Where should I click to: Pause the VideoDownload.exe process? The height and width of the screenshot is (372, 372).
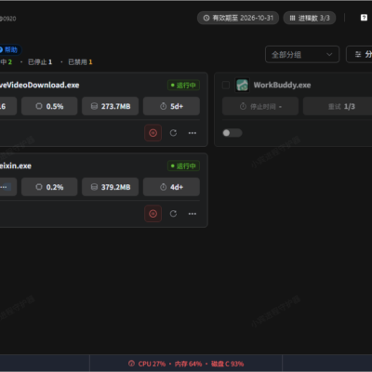[153, 133]
